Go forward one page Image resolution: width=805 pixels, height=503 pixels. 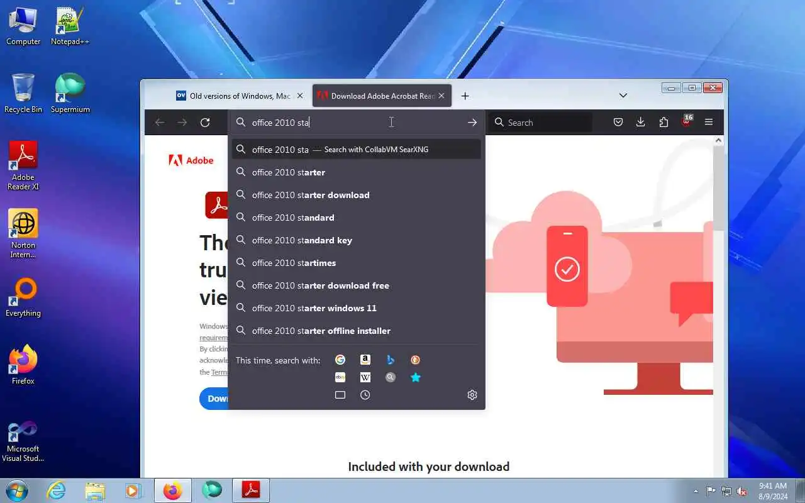click(182, 123)
